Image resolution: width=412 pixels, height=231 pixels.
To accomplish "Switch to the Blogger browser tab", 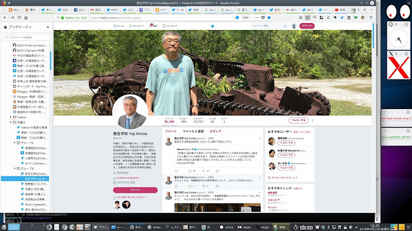I will coord(15,10).
